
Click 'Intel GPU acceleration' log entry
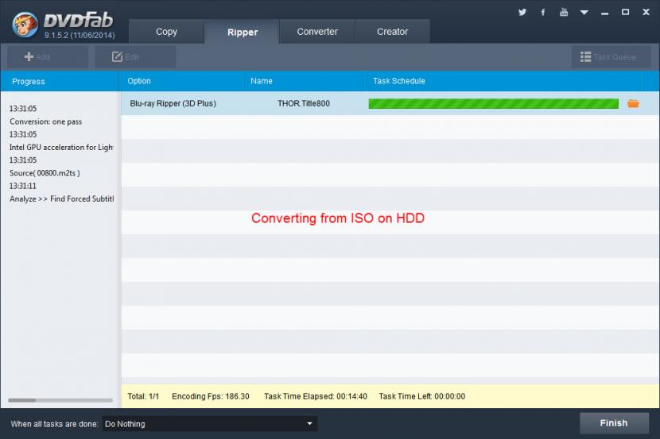[61, 148]
